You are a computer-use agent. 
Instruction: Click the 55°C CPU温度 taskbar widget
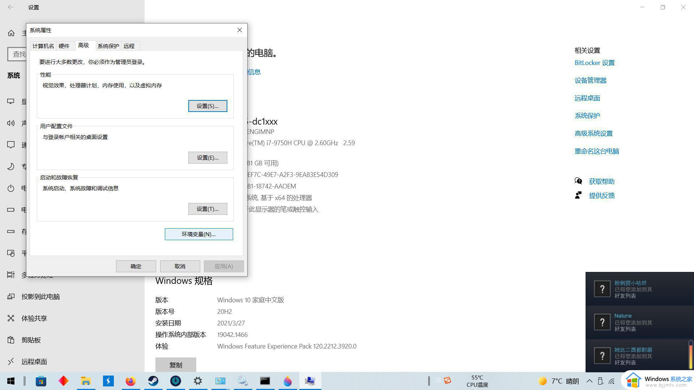477,381
